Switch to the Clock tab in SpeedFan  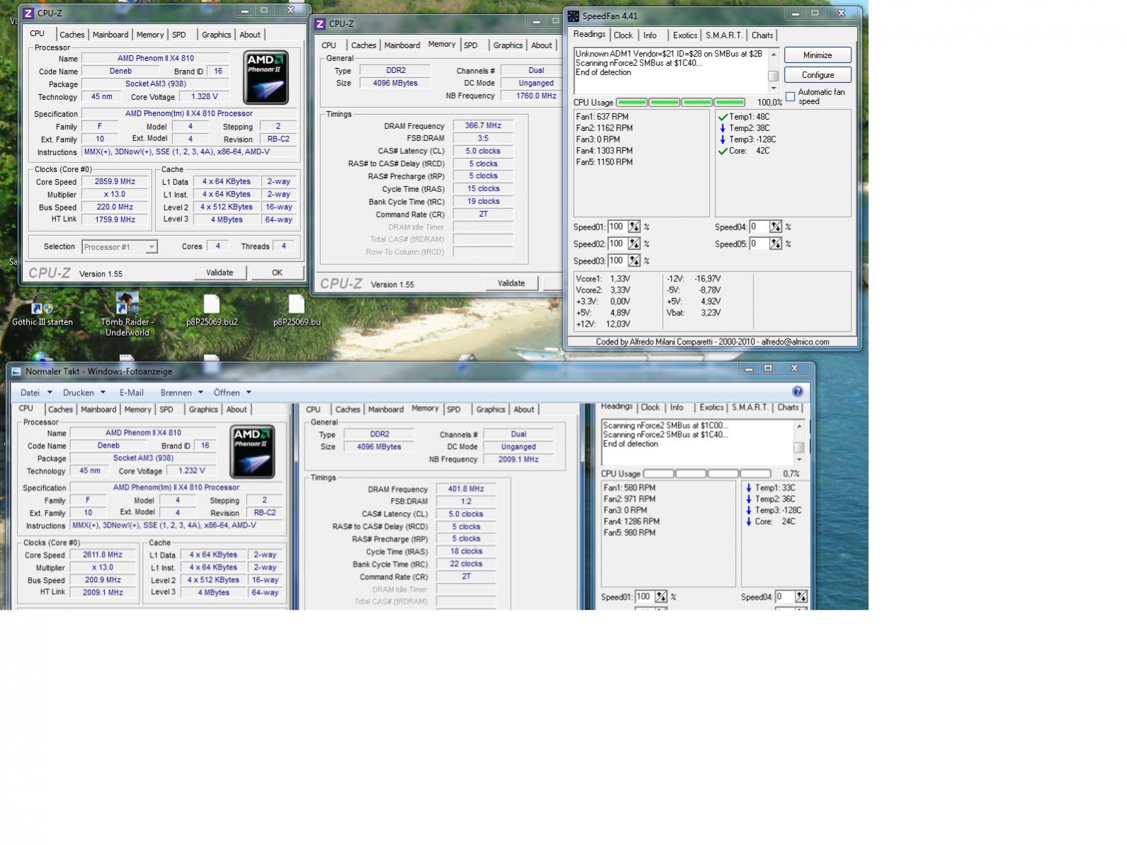[623, 35]
